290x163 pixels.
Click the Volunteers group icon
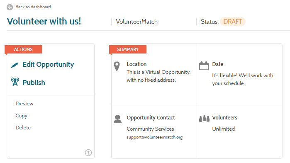click(x=204, y=119)
